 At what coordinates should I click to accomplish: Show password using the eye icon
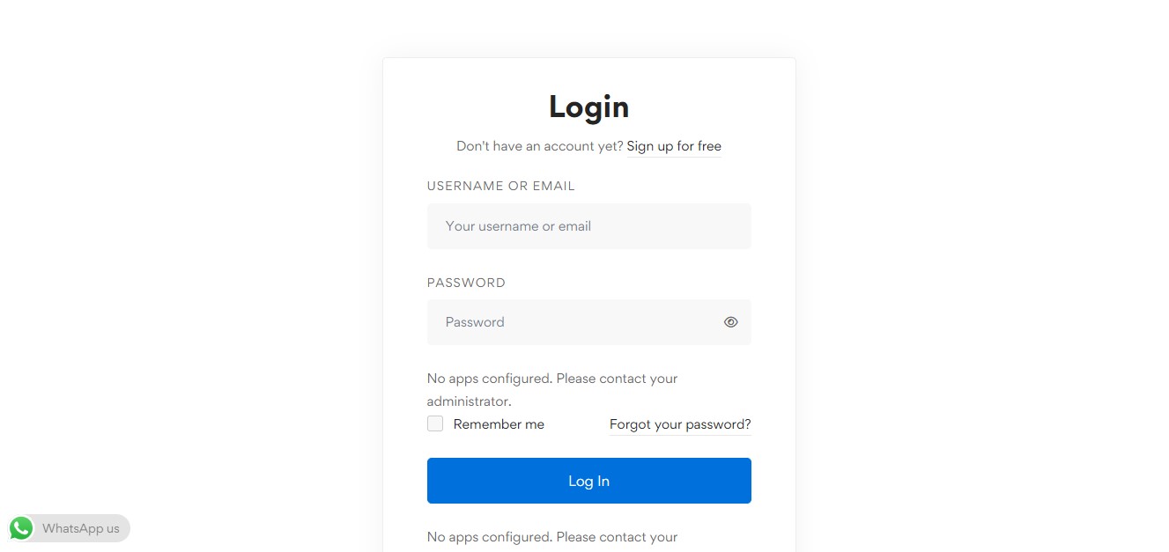coord(730,322)
